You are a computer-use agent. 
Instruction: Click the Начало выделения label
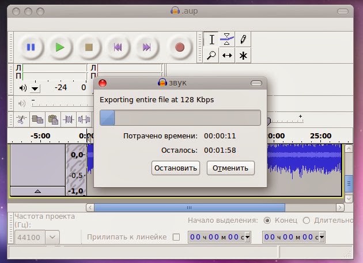(223, 221)
